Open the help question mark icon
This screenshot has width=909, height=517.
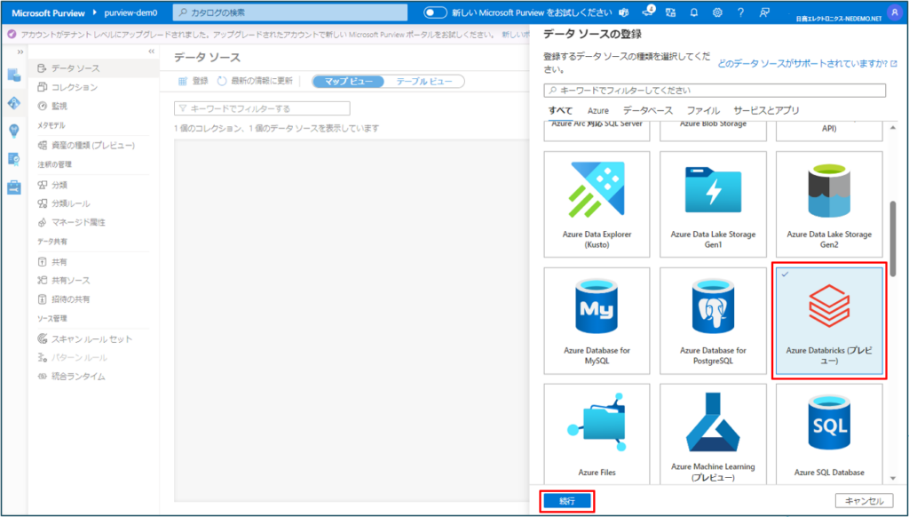[740, 12]
